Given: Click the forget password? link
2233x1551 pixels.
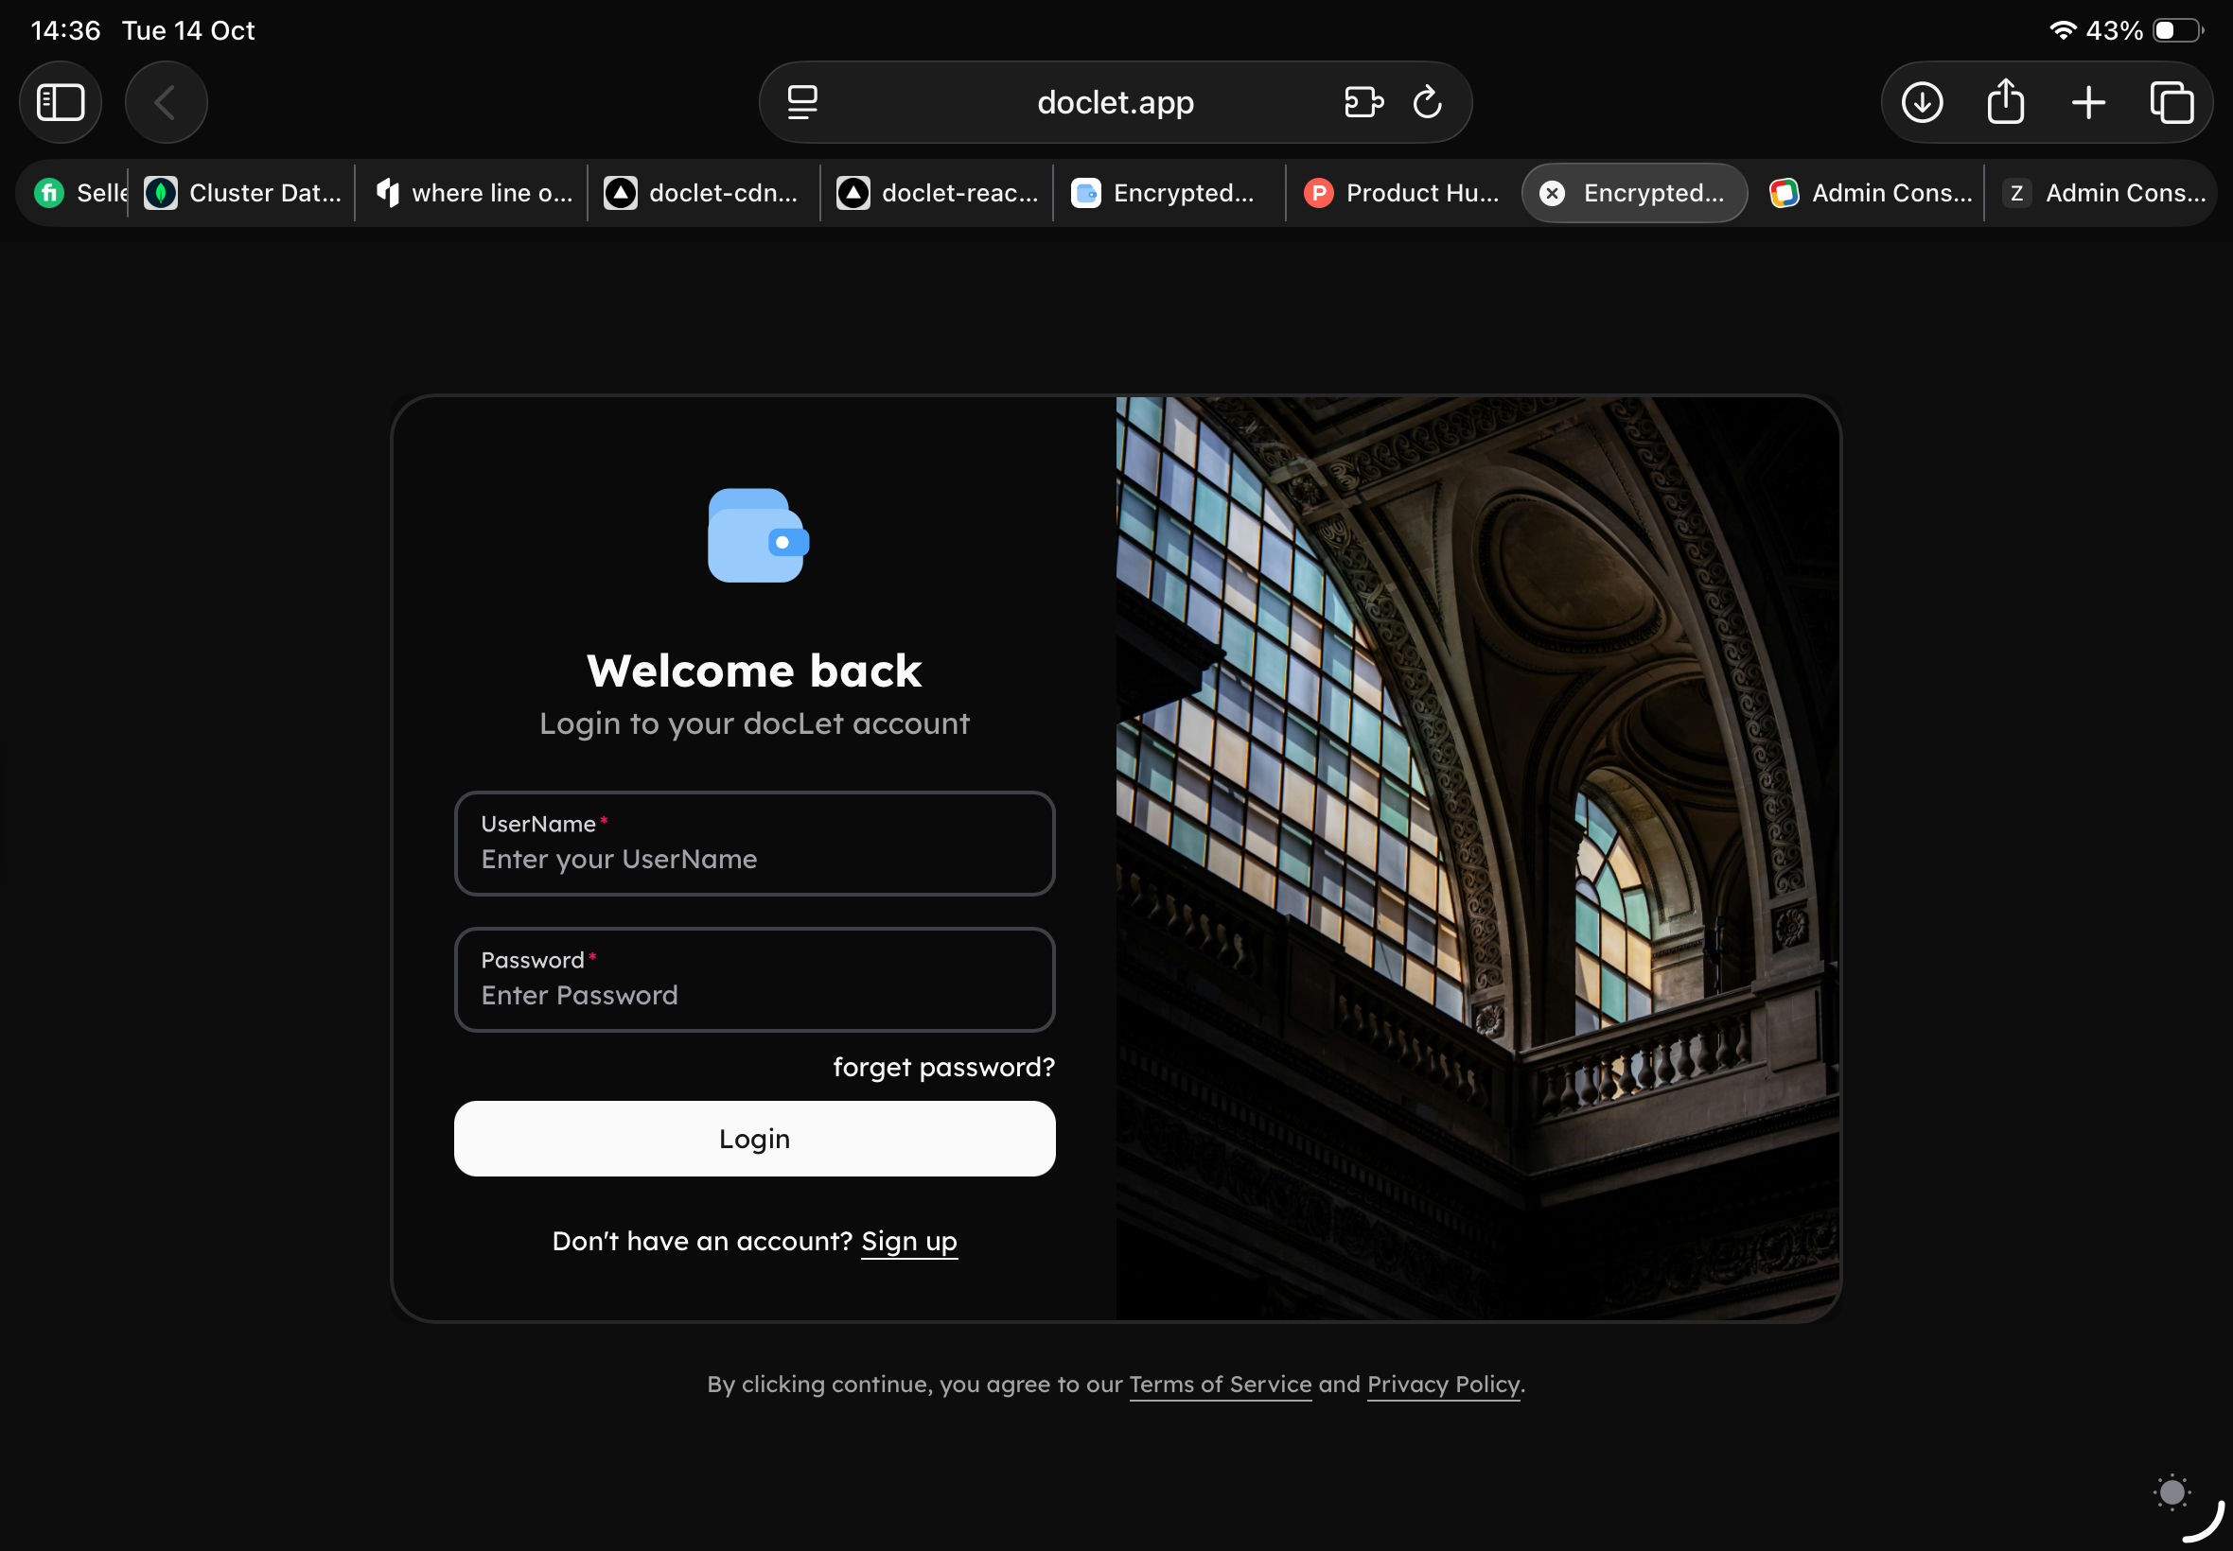Looking at the screenshot, I should click(943, 1067).
